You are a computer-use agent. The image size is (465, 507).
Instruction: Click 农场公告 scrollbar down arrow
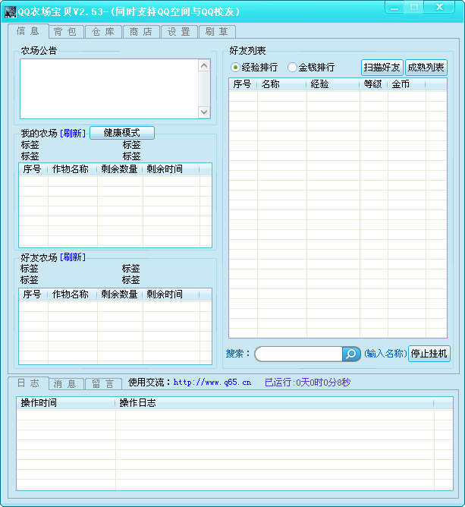point(204,112)
